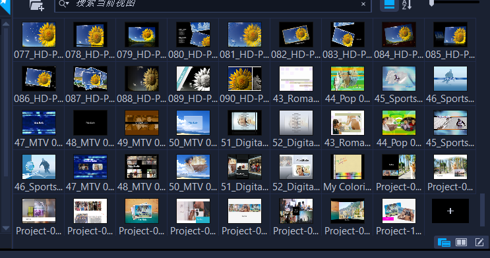490x258 pixels.
Task: Click the add new folder icon
Action: pyautogui.click(x=36, y=5)
